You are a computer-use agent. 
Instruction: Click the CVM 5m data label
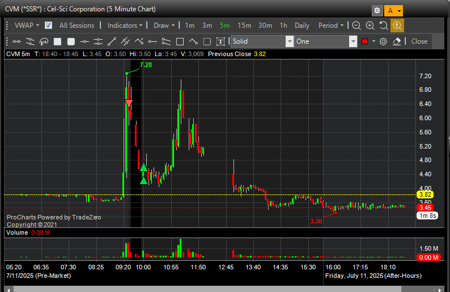point(18,54)
